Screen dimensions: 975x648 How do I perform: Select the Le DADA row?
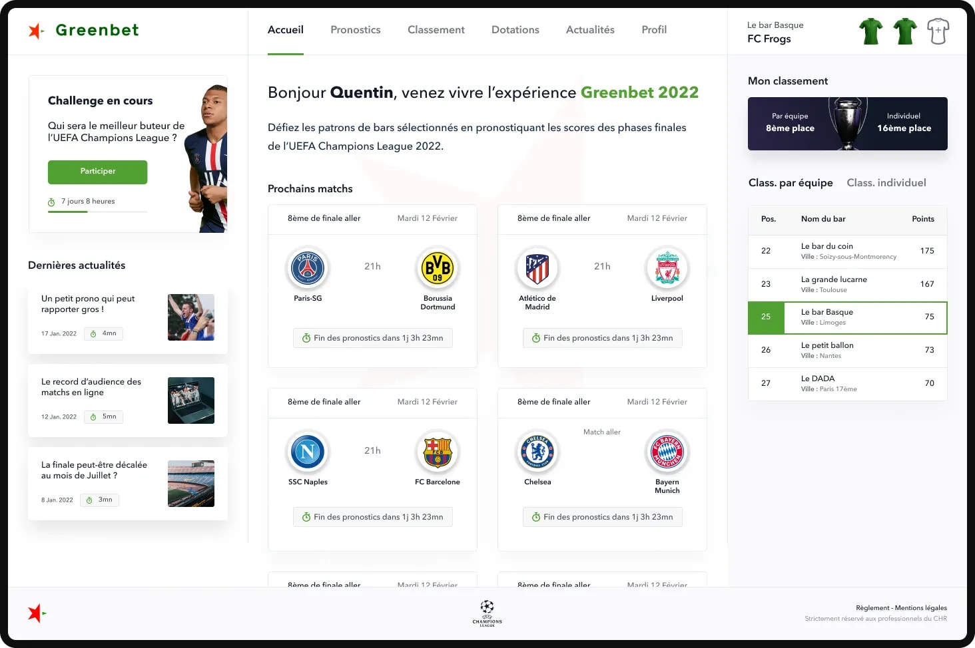(x=848, y=384)
